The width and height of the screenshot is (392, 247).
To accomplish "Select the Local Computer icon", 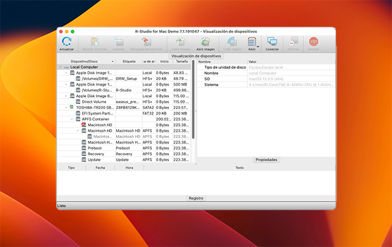I will point(66,67).
